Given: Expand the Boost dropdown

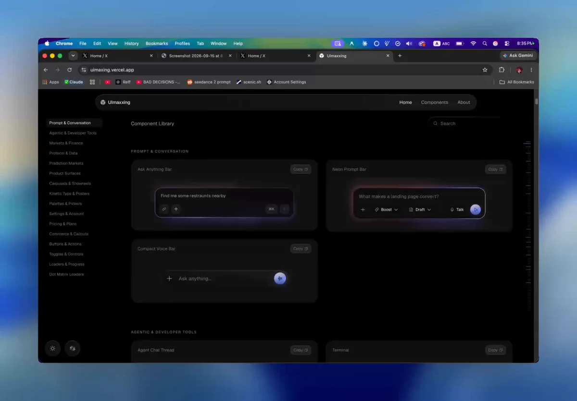Looking at the screenshot, I should click(x=386, y=210).
